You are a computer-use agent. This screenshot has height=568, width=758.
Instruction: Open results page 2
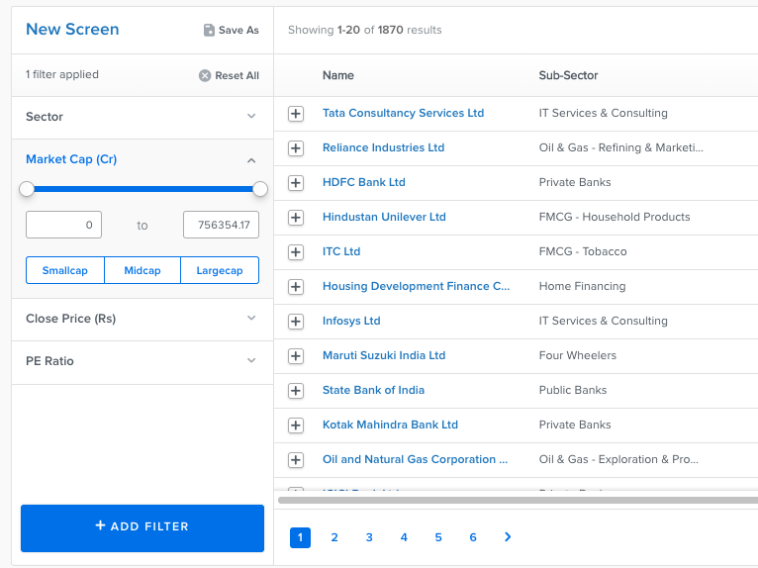(334, 537)
